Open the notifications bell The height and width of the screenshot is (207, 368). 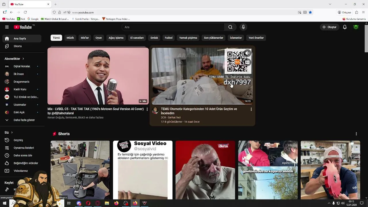345,27
